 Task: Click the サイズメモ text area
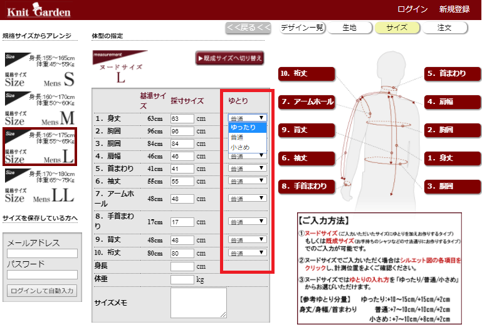coord(199,303)
